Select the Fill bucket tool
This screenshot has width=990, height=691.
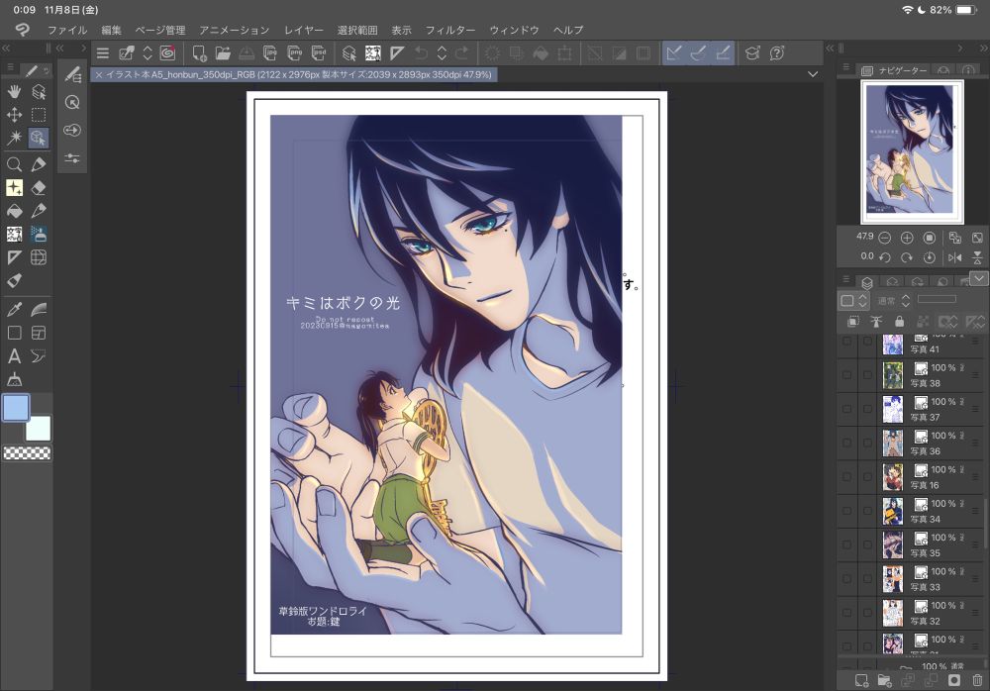[x=14, y=211]
